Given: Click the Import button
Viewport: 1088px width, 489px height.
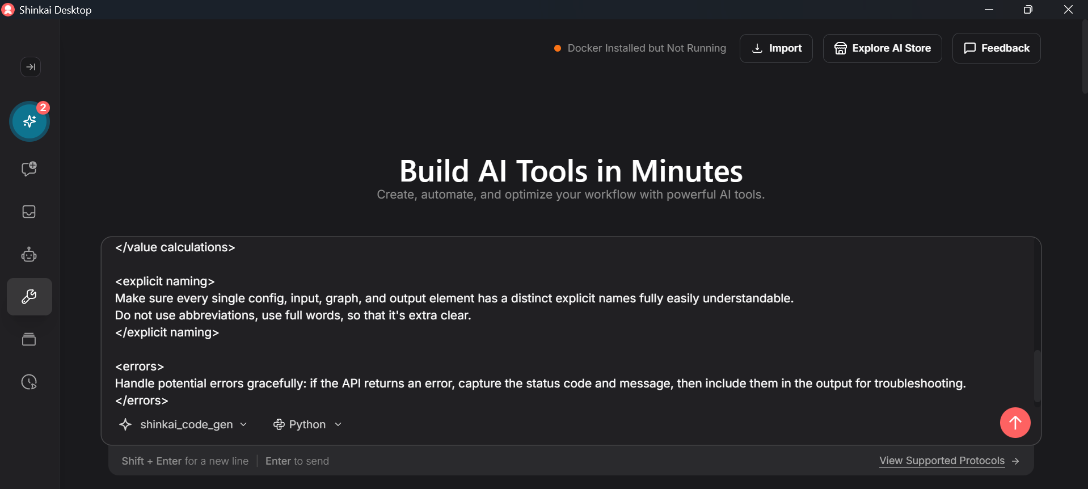Looking at the screenshot, I should pos(776,48).
